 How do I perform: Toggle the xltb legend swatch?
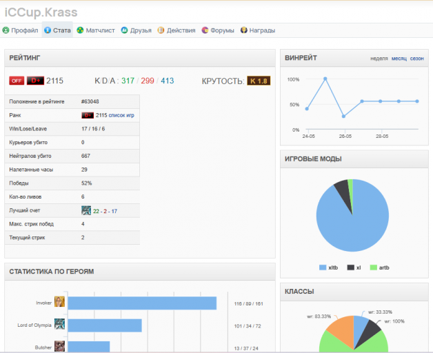(x=323, y=268)
